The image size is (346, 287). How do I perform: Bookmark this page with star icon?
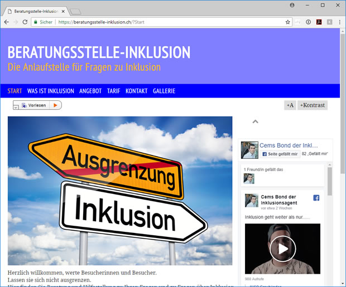[x=288, y=22]
